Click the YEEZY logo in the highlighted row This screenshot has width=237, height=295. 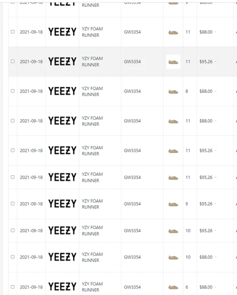click(x=63, y=62)
